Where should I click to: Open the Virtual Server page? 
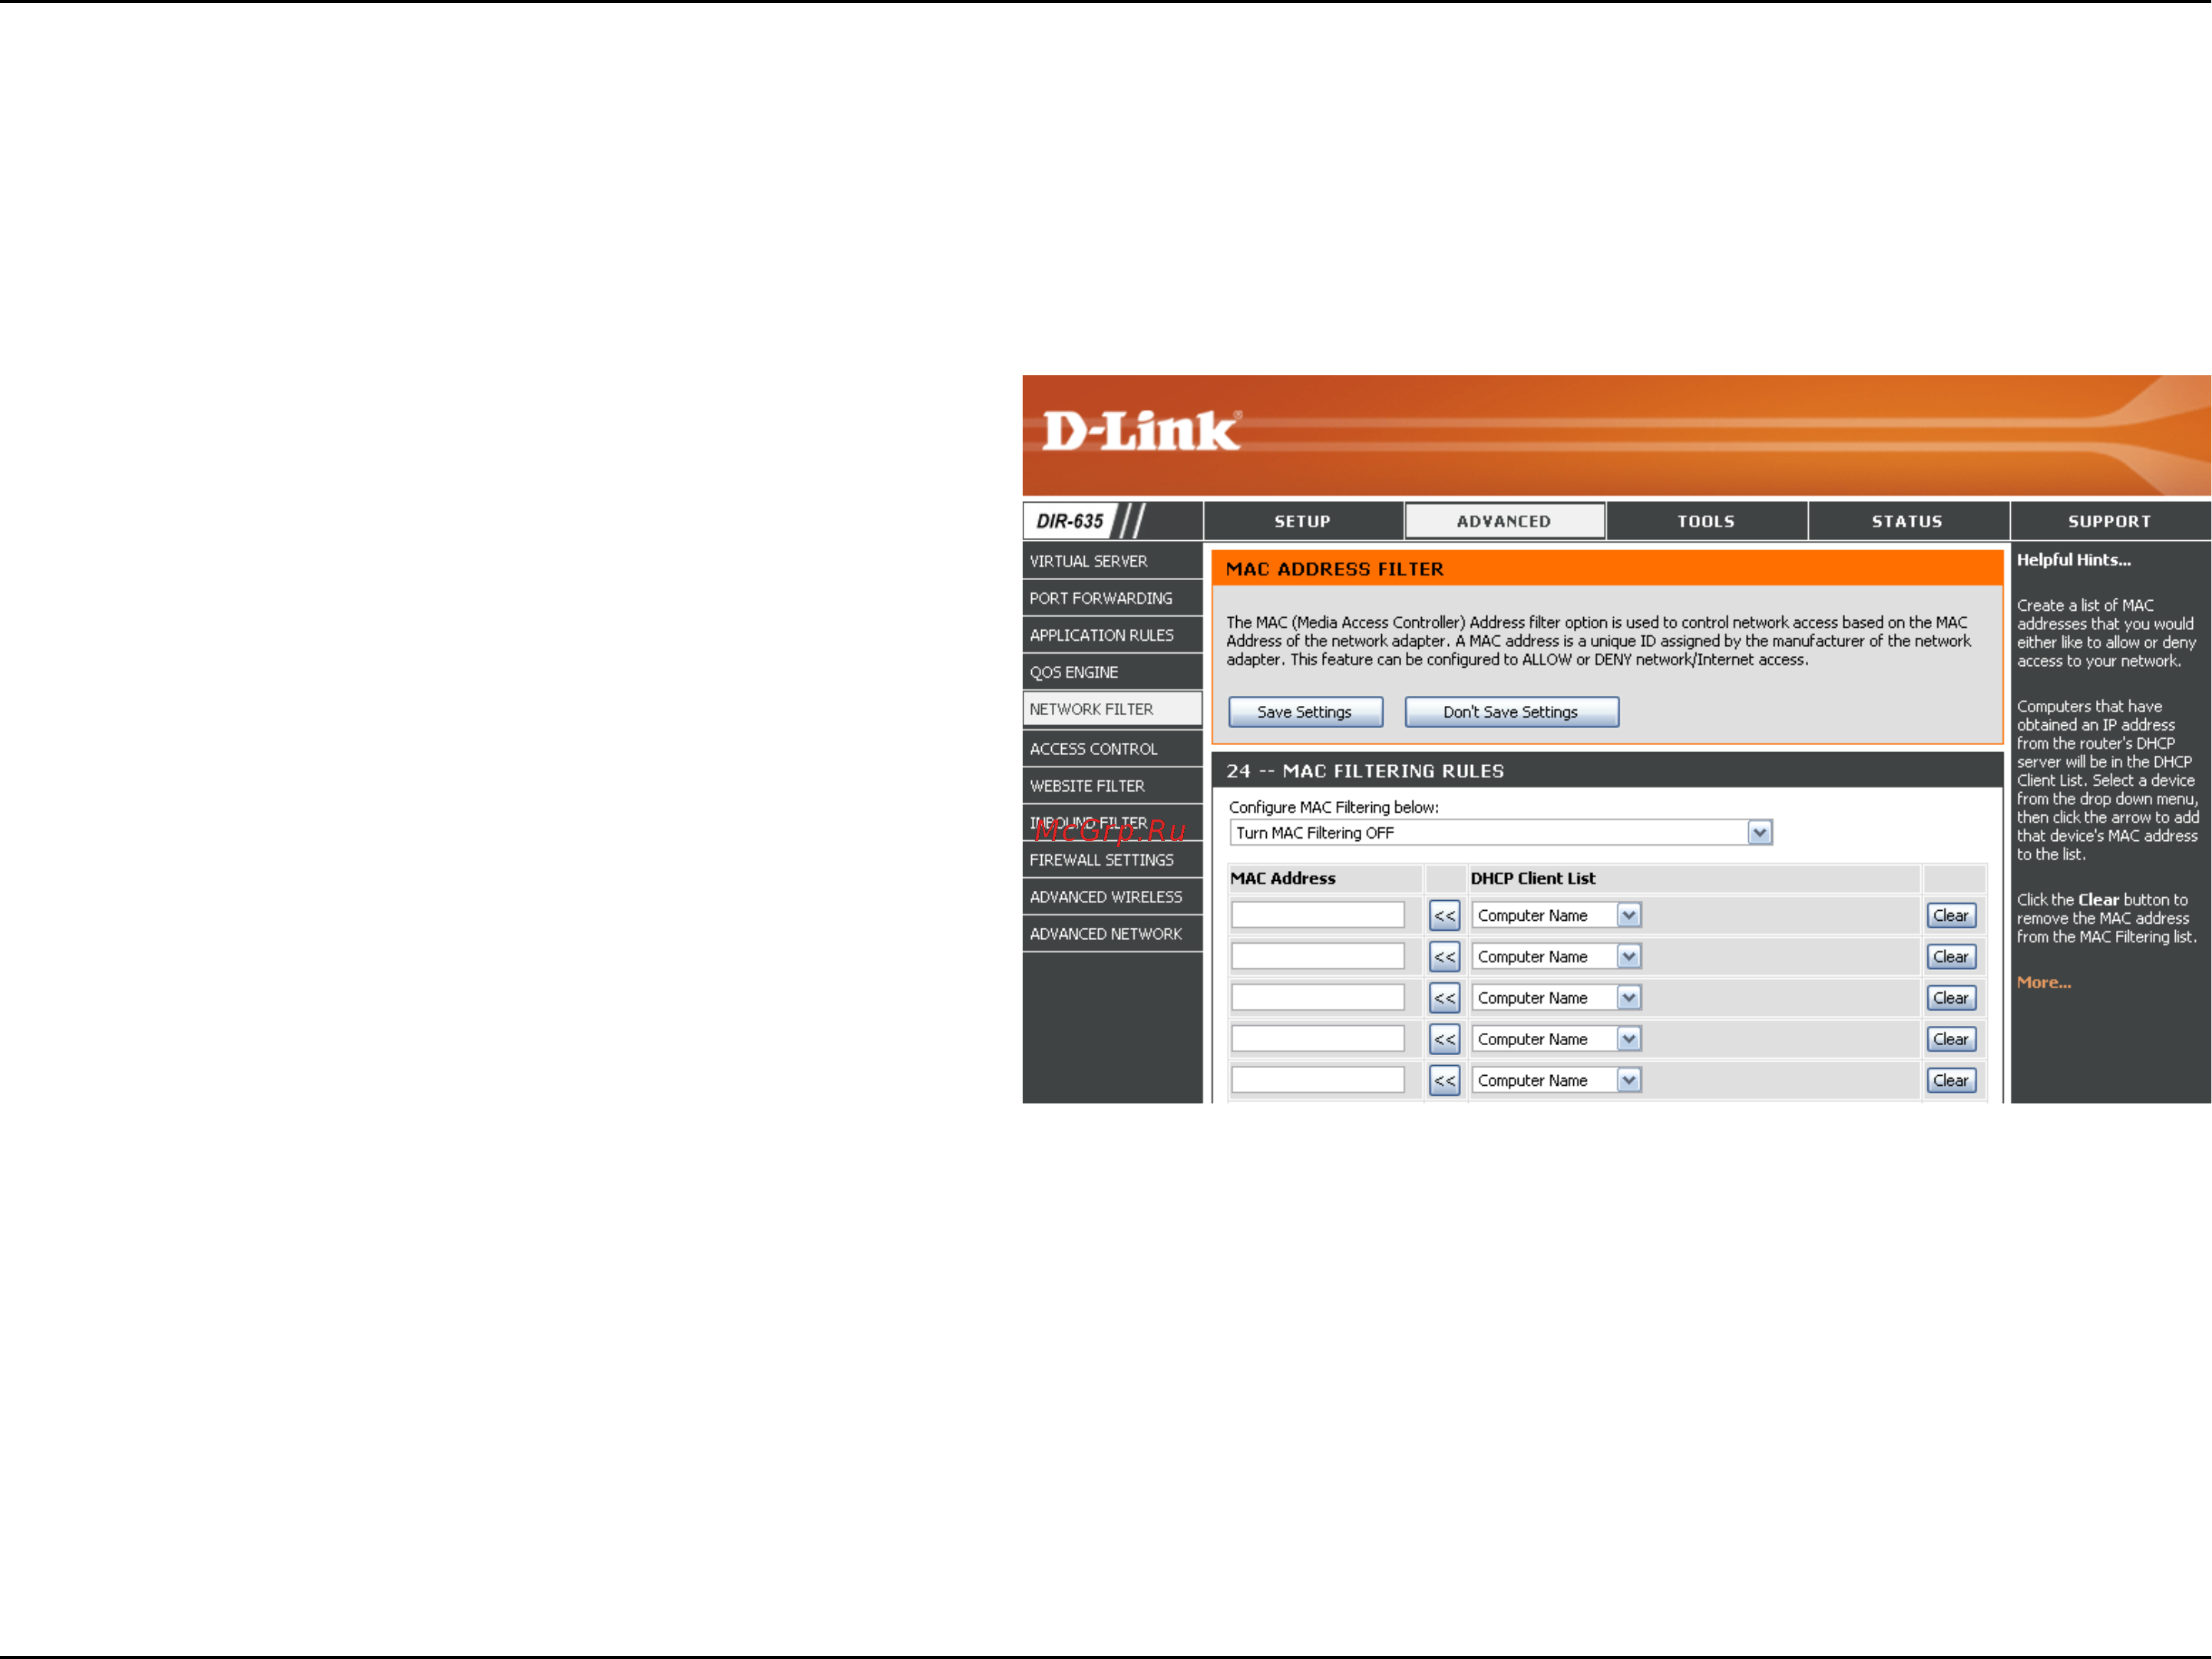pos(1112,562)
